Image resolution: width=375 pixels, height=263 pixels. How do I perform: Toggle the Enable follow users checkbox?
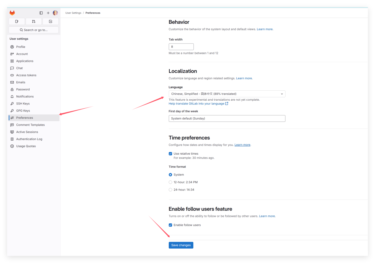point(171,225)
